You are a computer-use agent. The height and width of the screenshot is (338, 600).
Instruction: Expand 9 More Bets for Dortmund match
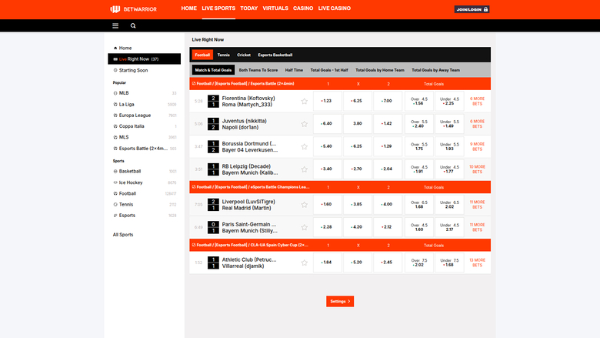477,146
